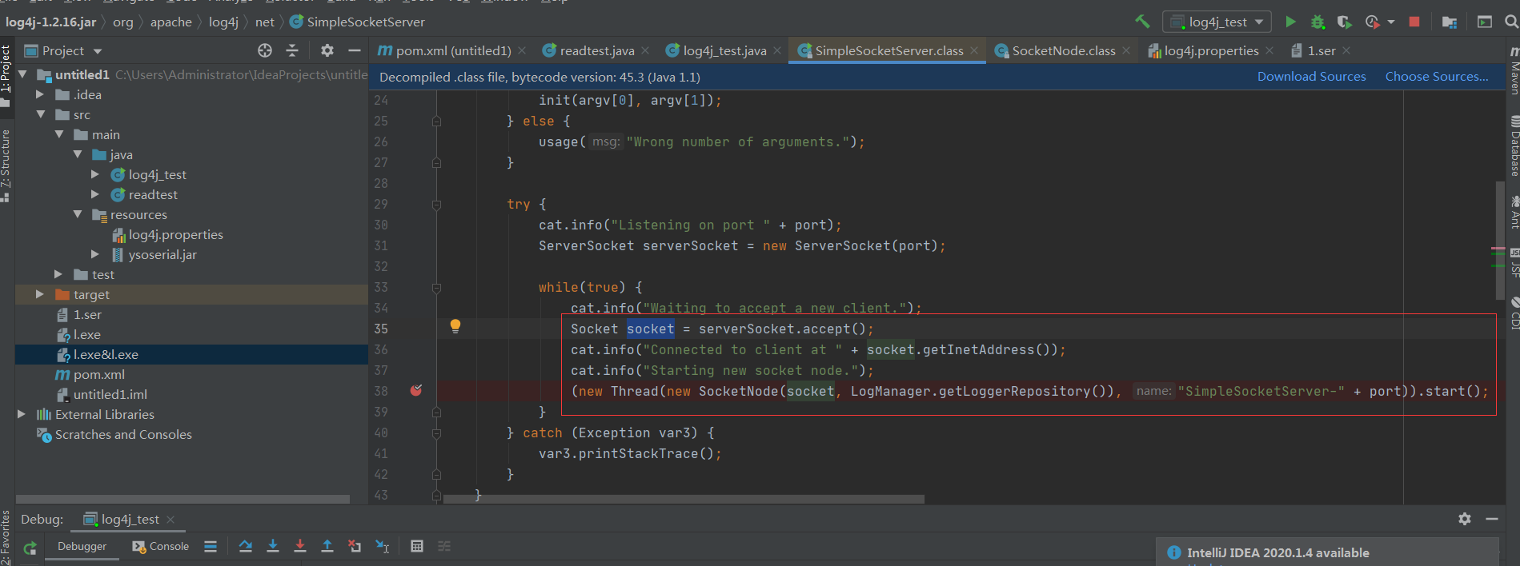The image size is (1520, 566).
Task: Click the Build Project hammer icon
Action: [1142, 22]
